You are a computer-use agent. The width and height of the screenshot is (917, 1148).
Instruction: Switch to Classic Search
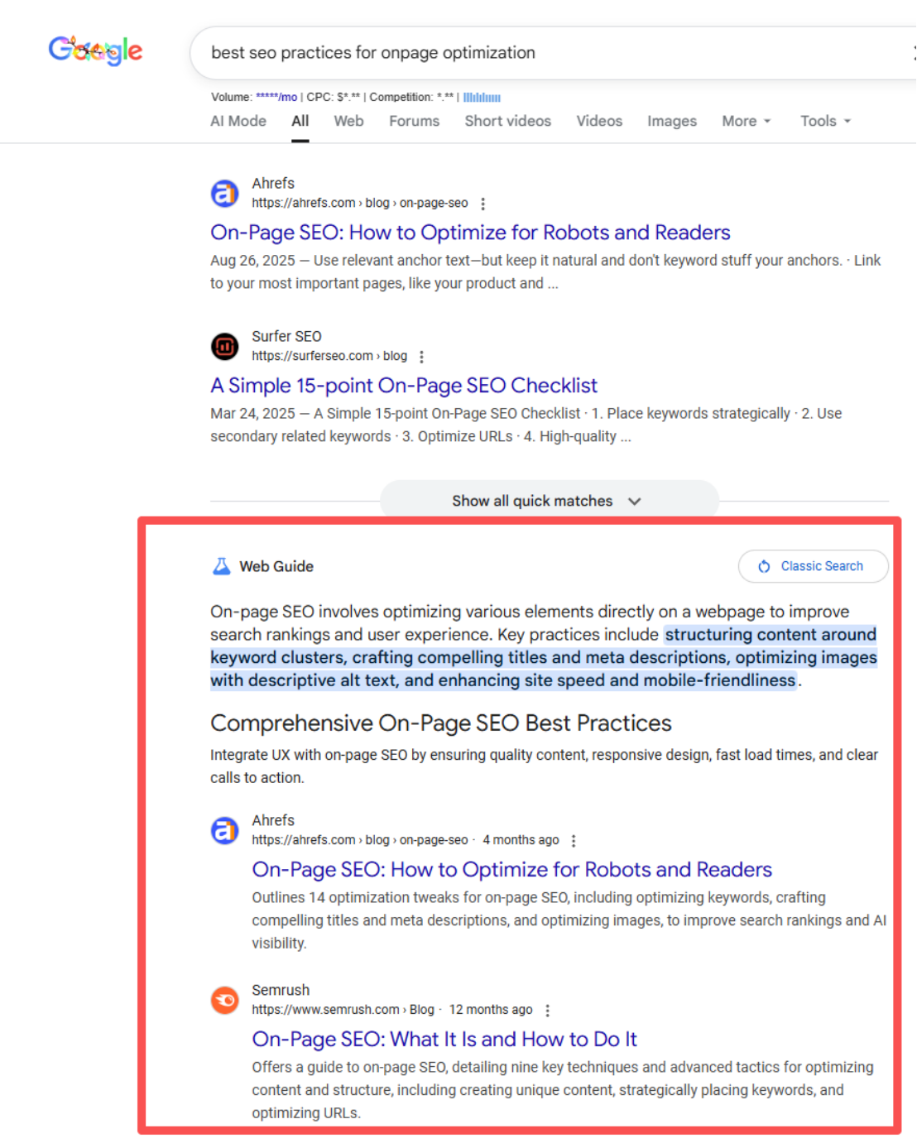pos(813,566)
